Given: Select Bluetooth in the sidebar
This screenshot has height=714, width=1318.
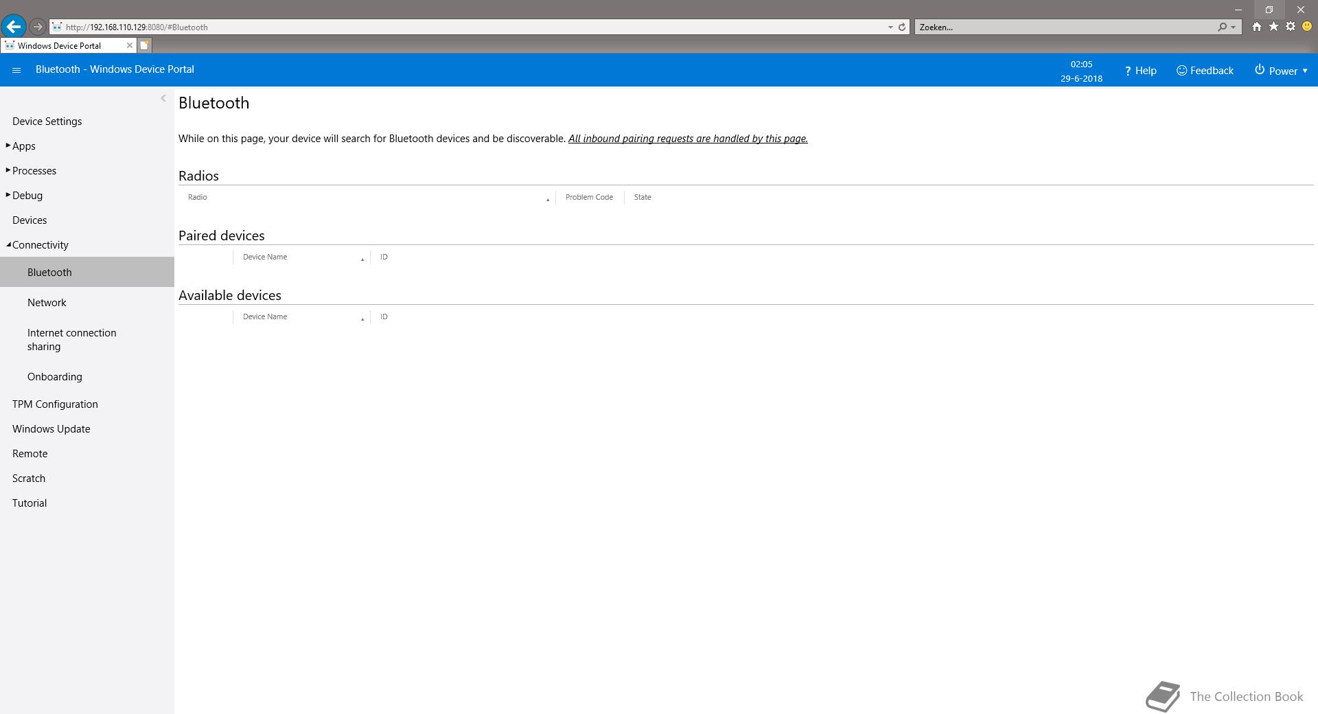Looking at the screenshot, I should pyautogui.click(x=87, y=272).
